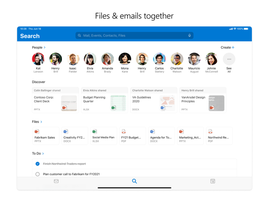Click the See All people button
Screen dimensions: 269x201
pos(229,59)
